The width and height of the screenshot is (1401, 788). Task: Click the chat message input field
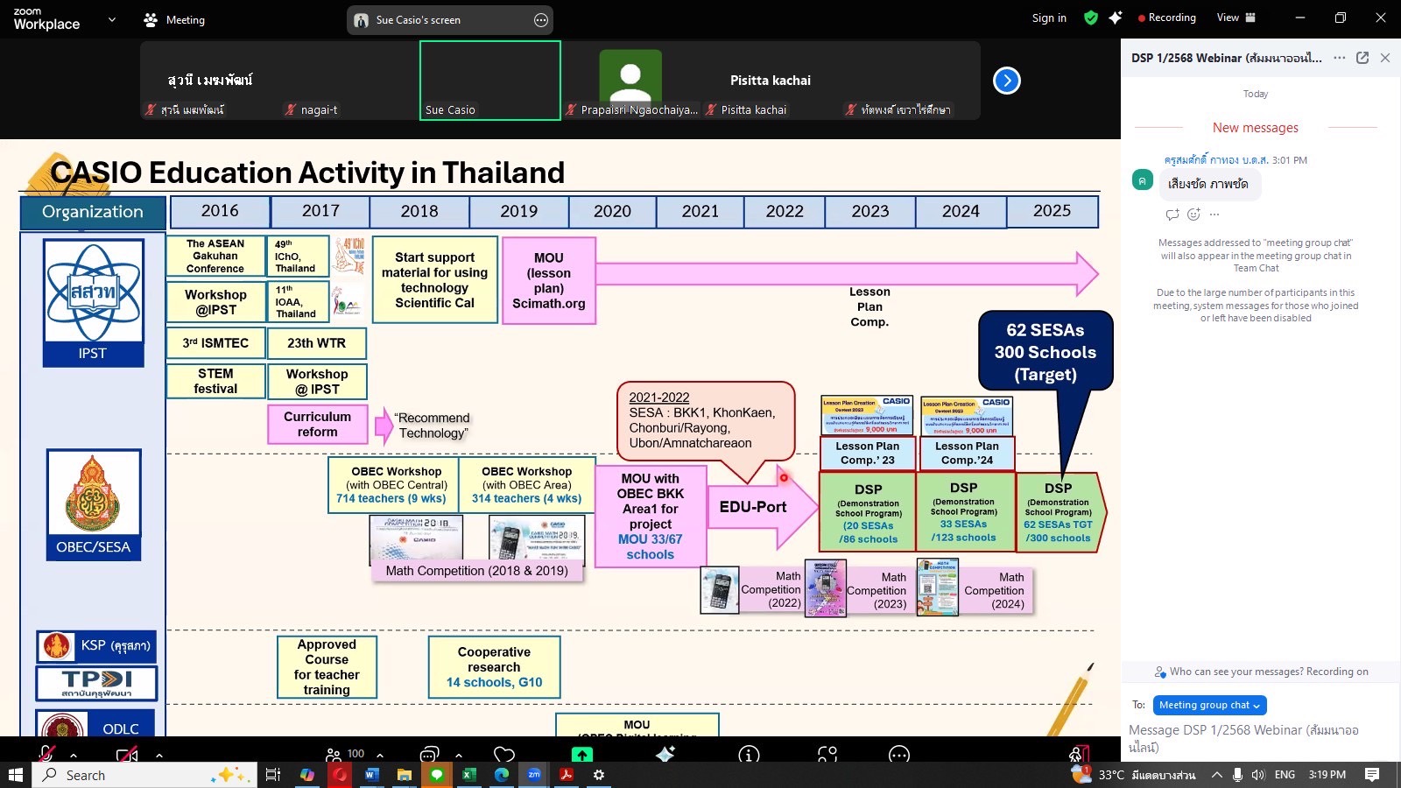point(1252,737)
